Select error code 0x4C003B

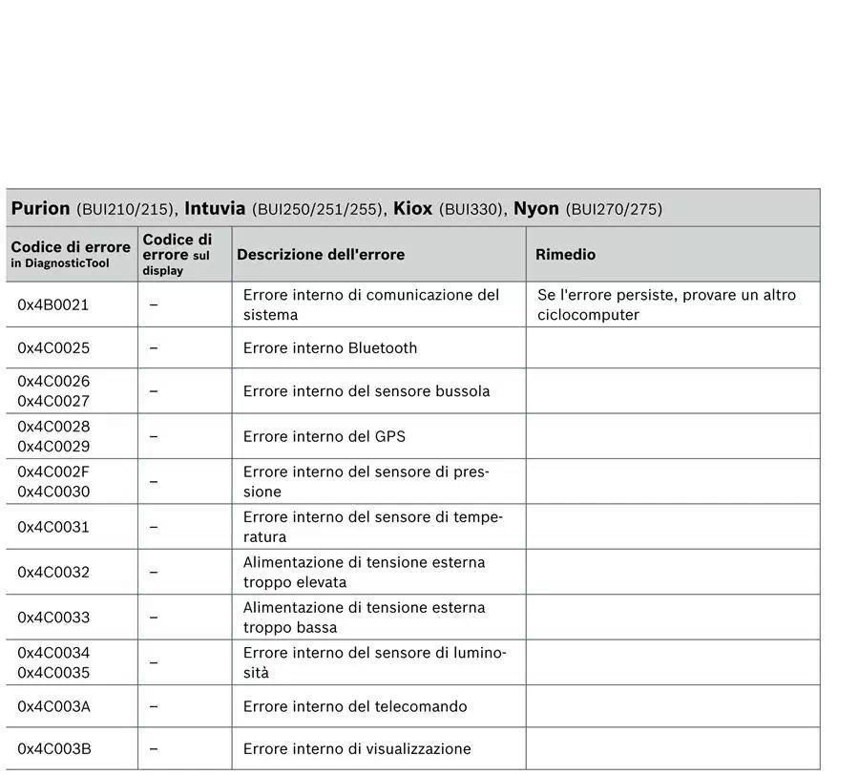pyautogui.click(x=54, y=748)
